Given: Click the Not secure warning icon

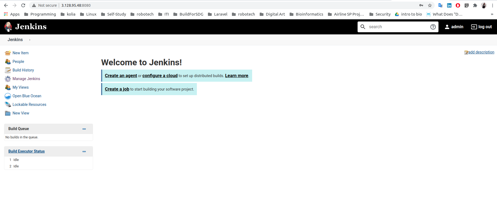Looking at the screenshot, I should click(34, 5).
